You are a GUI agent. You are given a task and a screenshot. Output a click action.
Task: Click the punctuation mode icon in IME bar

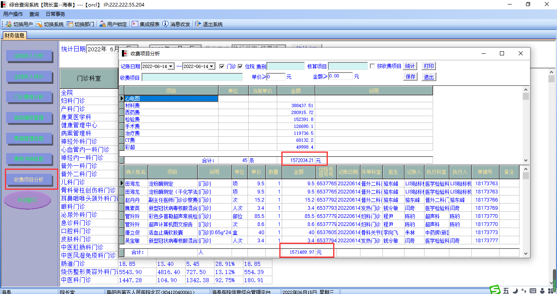pyautogui.click(x=523, y=291)
